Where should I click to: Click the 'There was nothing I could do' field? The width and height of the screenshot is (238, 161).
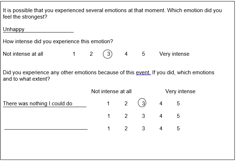tap(45, 104)
